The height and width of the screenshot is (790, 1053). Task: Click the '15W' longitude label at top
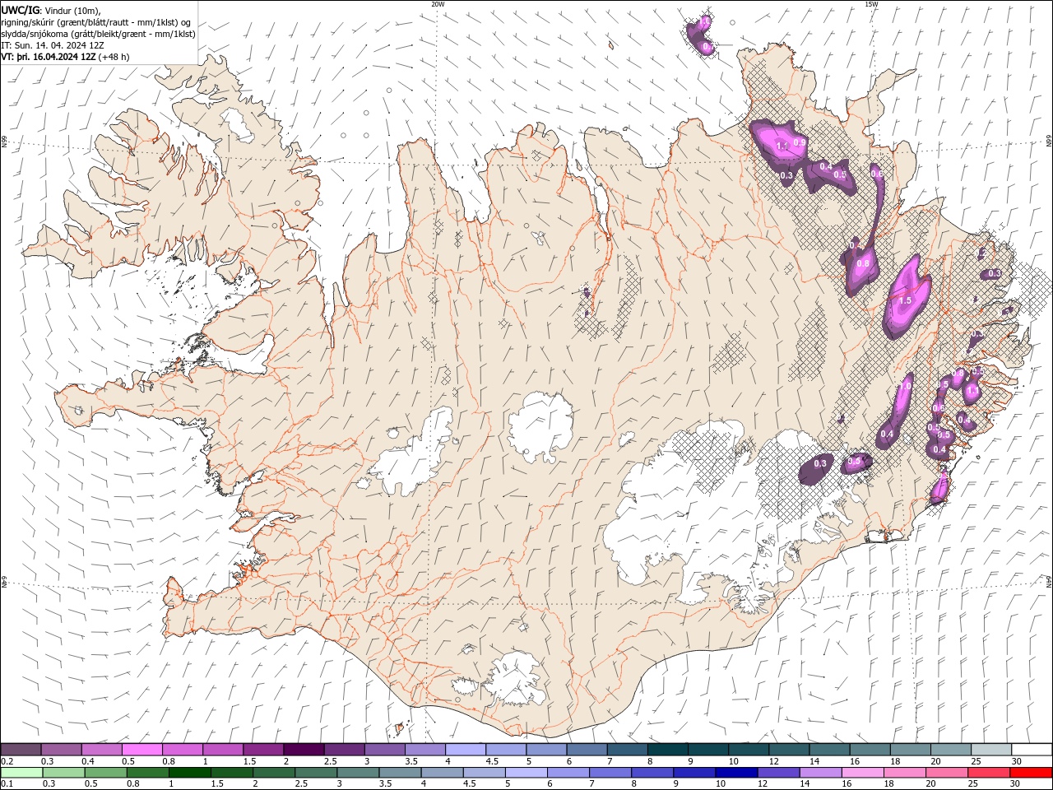870,4
